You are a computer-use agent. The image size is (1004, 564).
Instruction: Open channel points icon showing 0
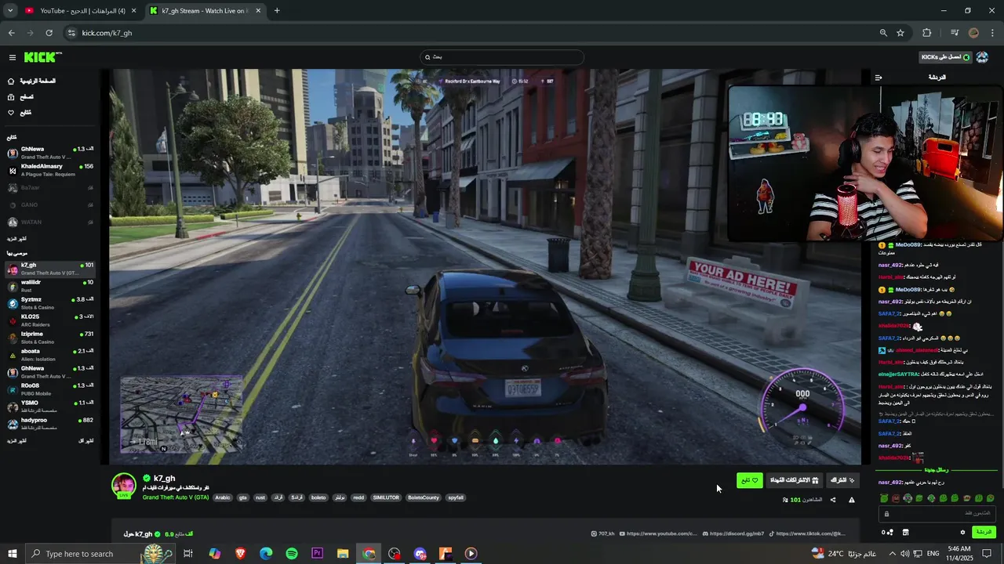click(887, 533)
